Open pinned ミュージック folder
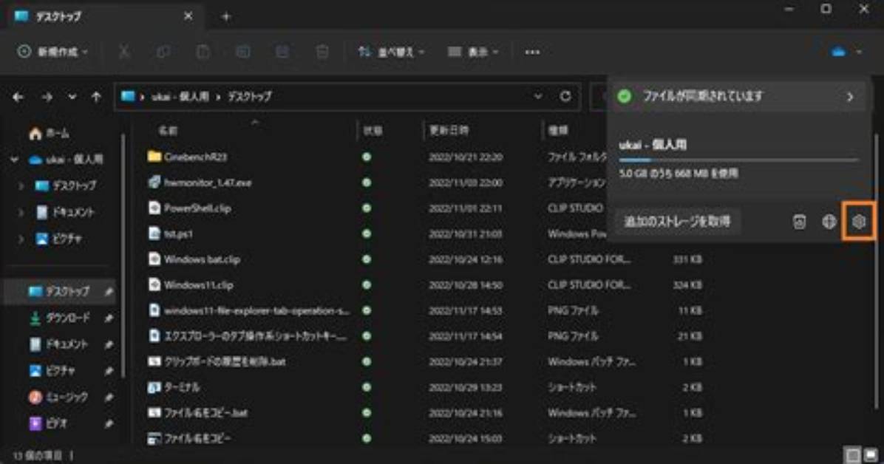Screen dimensions: 884x464 [x=58, y=397]
